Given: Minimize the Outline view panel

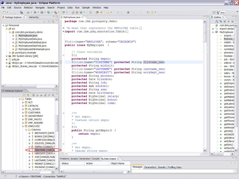Looking at the screenshot, I should tap(233, 17).
